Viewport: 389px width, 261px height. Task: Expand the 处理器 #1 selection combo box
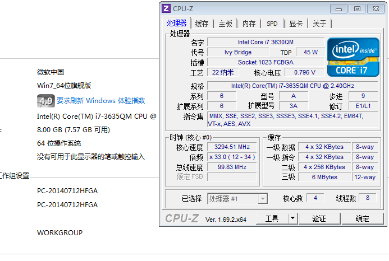click(x=237, y=199)
